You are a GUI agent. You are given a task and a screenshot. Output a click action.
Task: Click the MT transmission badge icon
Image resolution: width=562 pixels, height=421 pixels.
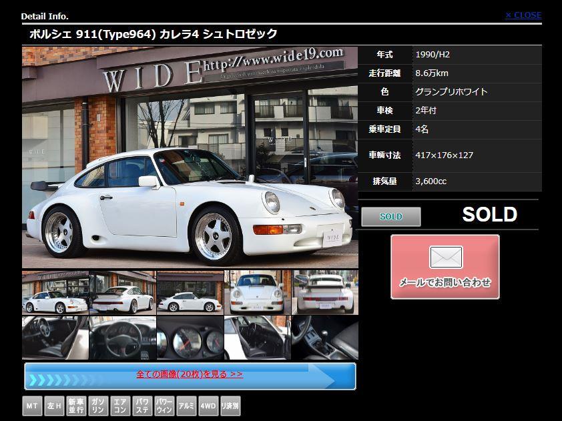click(x=32, y=406)
